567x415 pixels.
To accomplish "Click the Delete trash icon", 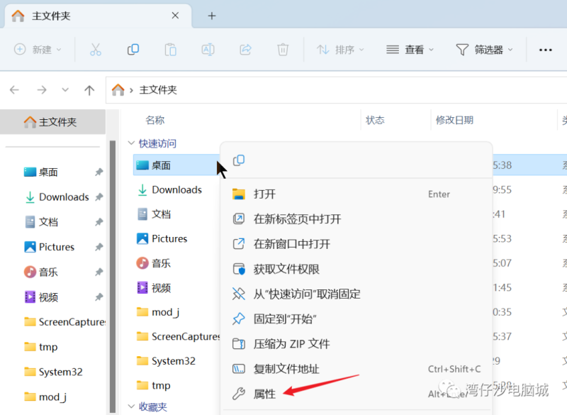I will click(283, 50).
